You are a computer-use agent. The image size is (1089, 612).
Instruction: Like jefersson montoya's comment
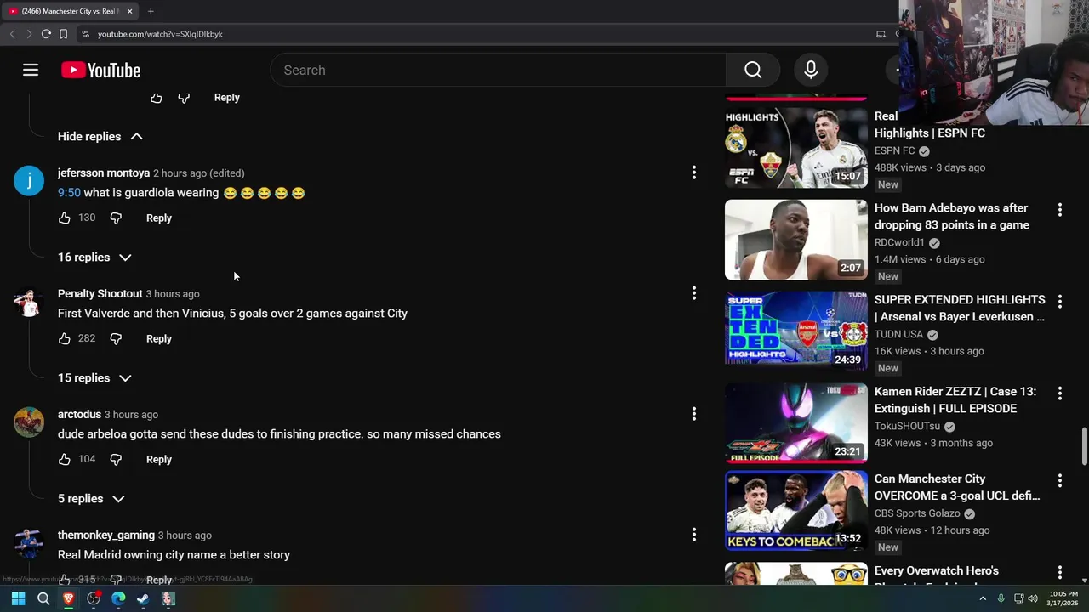65,218
